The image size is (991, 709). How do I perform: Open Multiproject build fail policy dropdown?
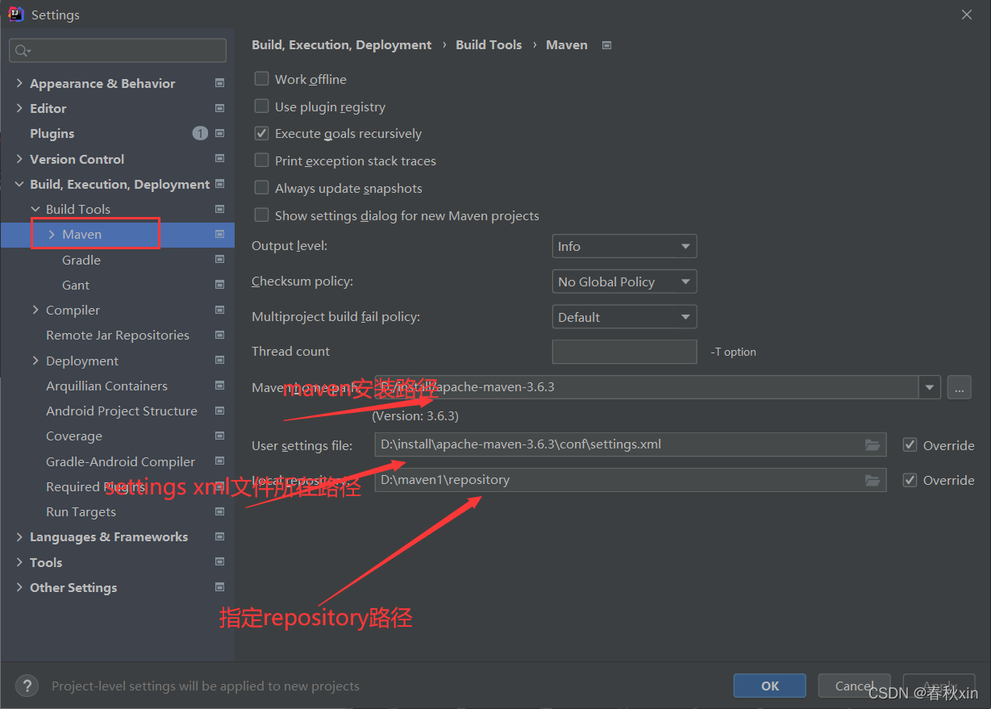624,317
